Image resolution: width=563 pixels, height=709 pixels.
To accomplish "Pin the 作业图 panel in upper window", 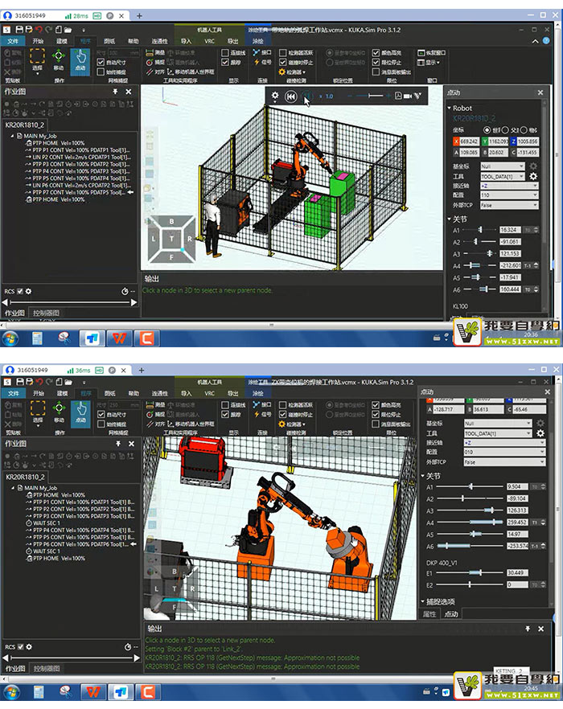I will (x=115, y=92).
